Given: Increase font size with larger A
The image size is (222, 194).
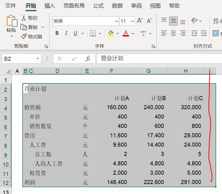Looking at the screenshot, I should (x=140, y=21).
